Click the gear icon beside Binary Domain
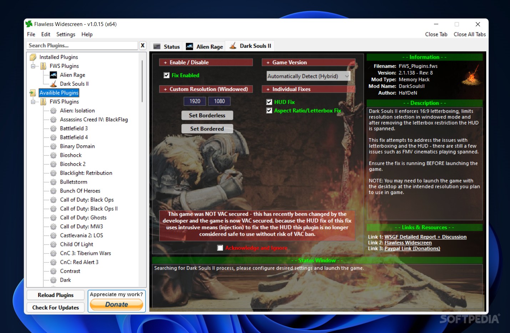 53,146
